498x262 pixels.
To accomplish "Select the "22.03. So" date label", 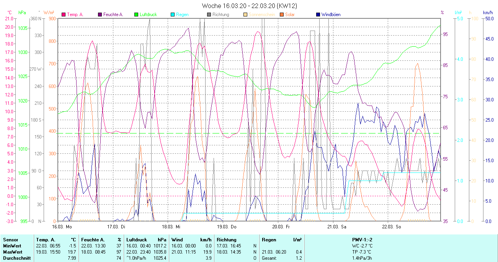I will [x=392, y=226].
